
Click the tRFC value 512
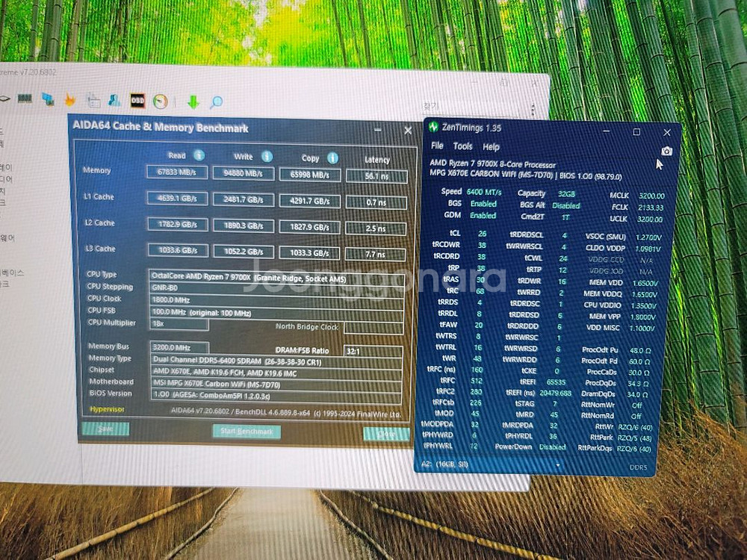[x=477, y=381]
